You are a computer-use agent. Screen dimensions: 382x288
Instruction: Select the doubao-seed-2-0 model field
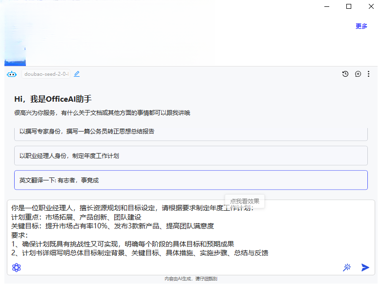pos(46,74)
